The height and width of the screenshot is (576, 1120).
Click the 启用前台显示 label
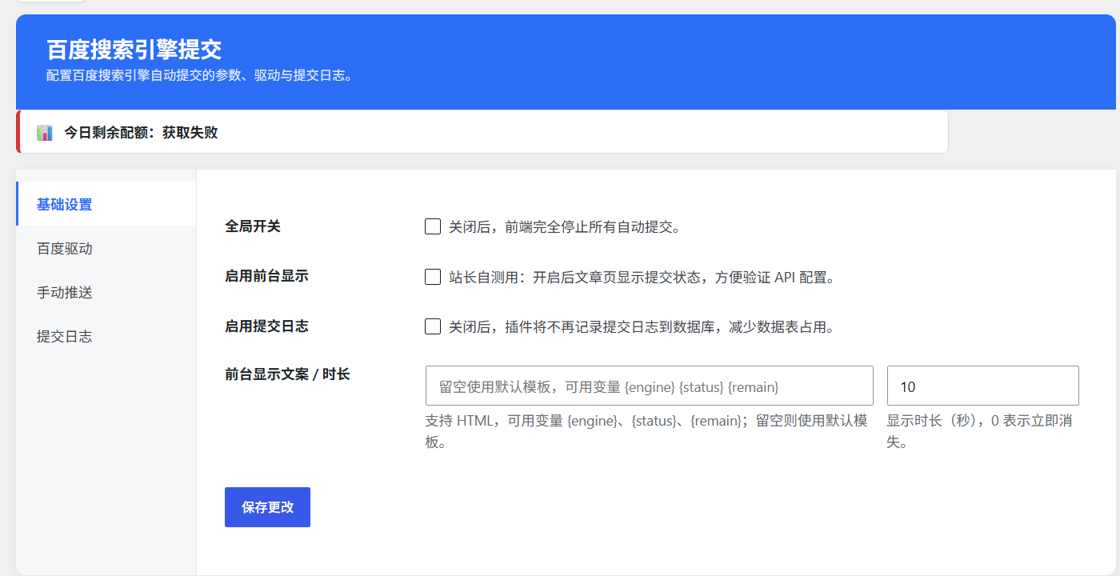click(266, 276)
